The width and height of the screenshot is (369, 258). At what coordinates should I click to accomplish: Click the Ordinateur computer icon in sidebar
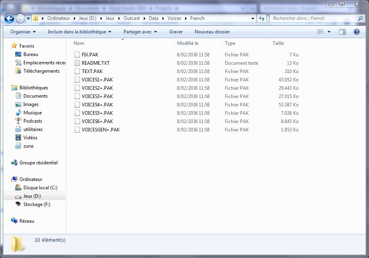click(14, 179)
